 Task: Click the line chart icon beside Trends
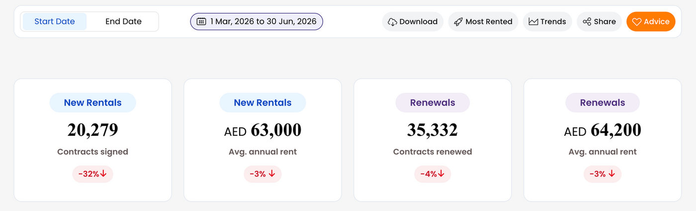click(x=533, y=22)
